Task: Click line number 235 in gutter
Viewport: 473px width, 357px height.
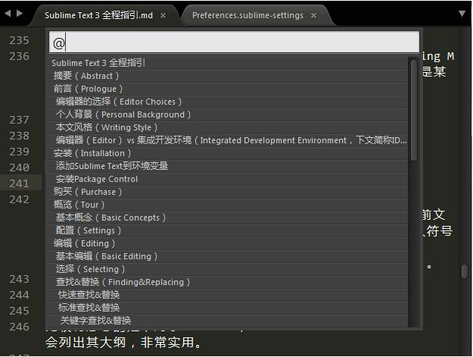Action: 20,40
